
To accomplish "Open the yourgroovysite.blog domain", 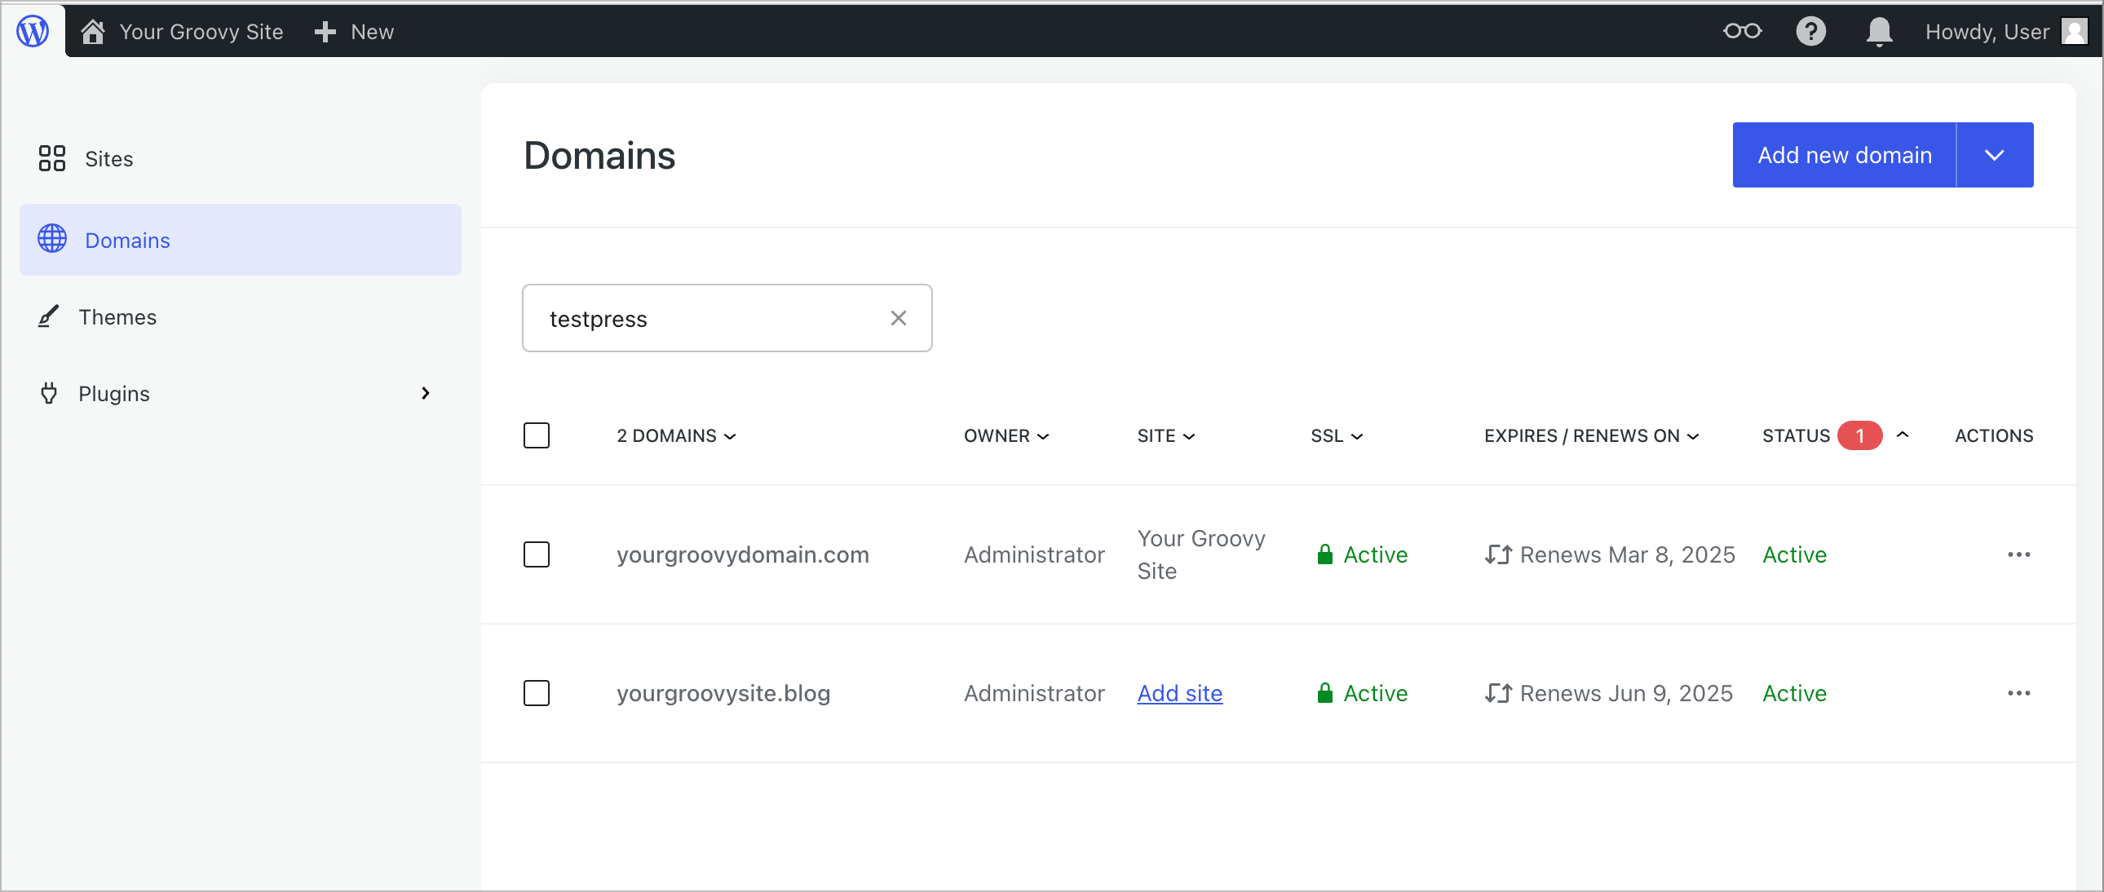I will (723, 693).
